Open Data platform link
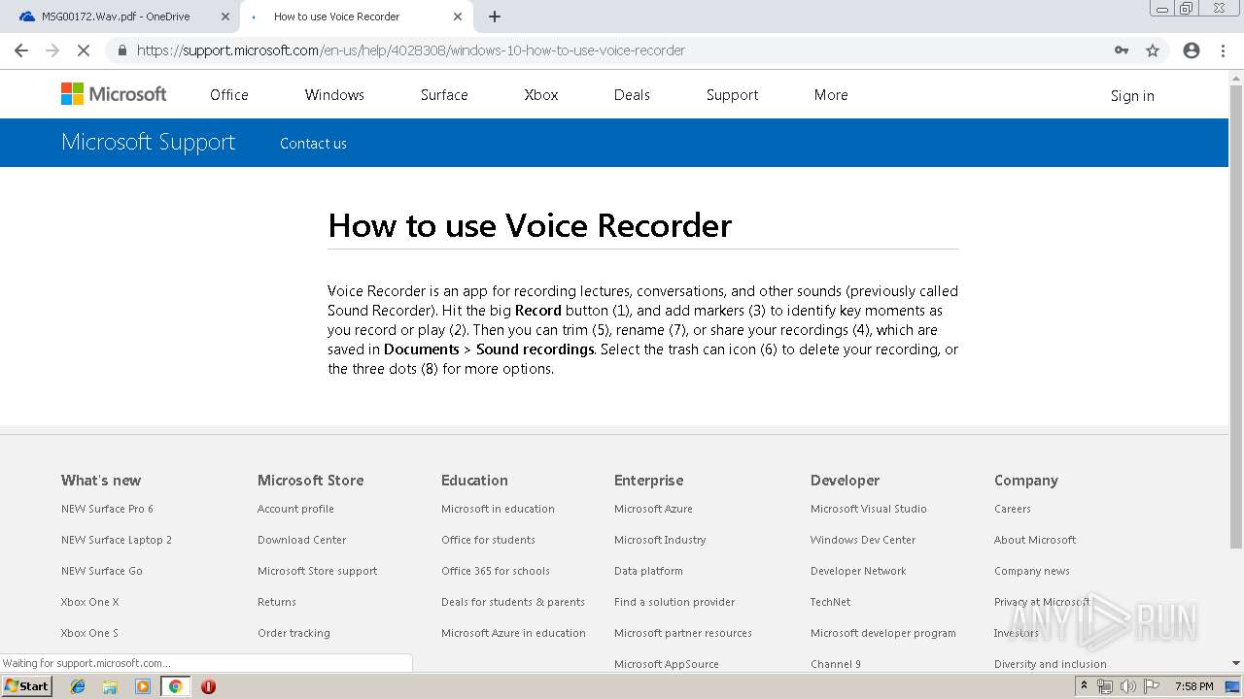 [x=648, y=571]
